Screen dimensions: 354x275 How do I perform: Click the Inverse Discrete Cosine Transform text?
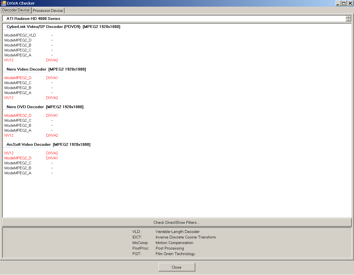(186, 237)
